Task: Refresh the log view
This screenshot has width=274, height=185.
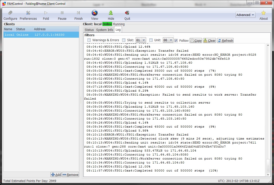Action: 225,40
